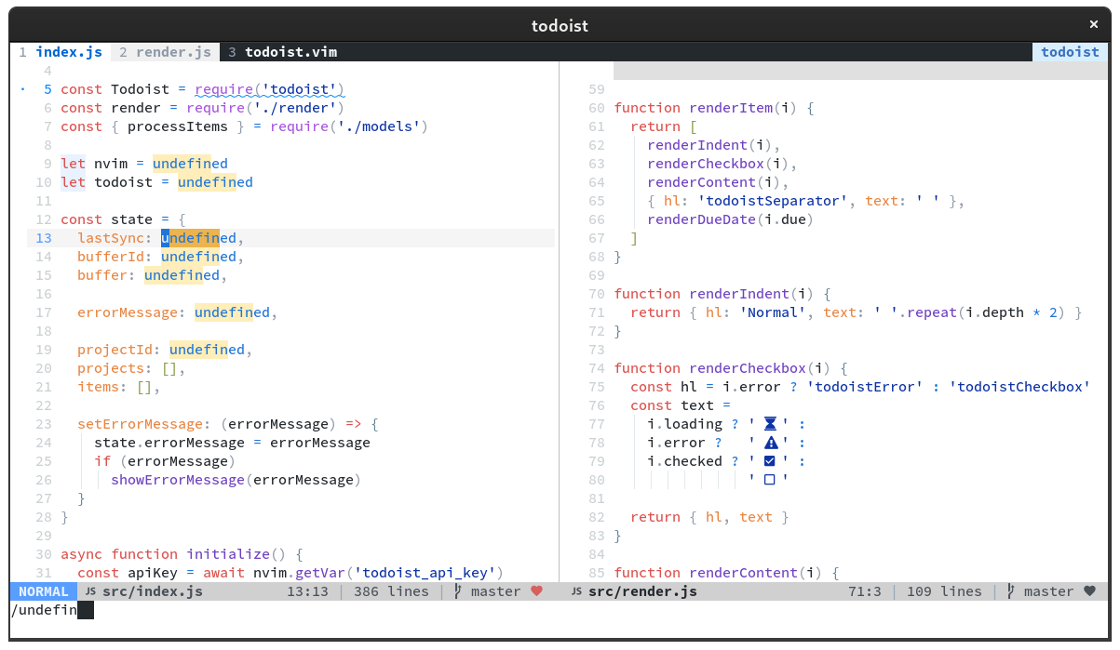Click line number 13 in the gutter

[44, 238]
